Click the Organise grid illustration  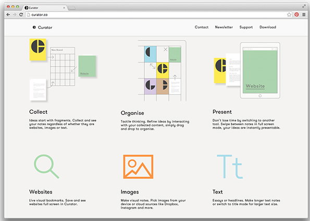click(x=162, y=71)
